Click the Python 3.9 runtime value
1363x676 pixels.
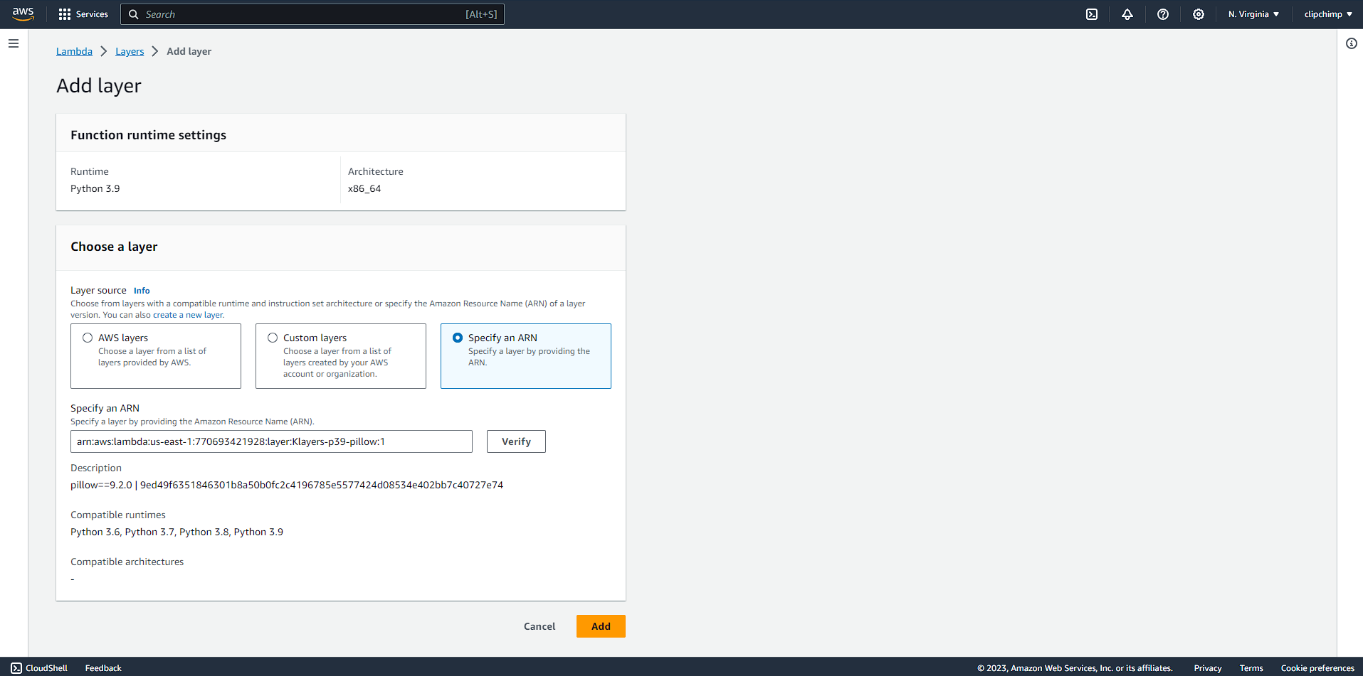[95, 188]
